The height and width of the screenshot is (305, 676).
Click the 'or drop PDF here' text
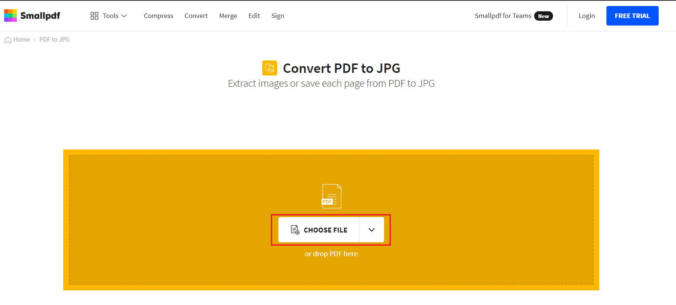point(331,254)
